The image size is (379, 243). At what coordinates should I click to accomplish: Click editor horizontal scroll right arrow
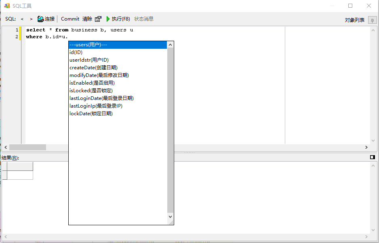(x=366, y=147)
